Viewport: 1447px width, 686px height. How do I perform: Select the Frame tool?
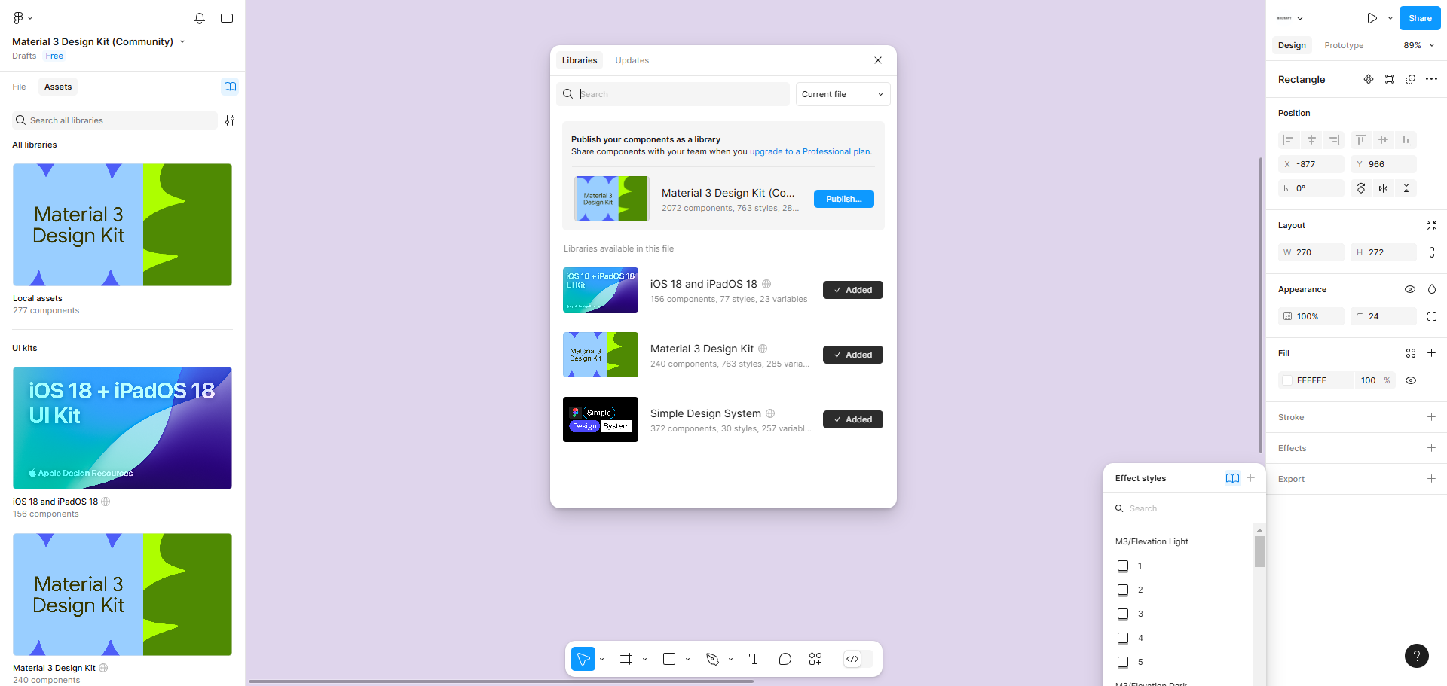tap(626, 659)
